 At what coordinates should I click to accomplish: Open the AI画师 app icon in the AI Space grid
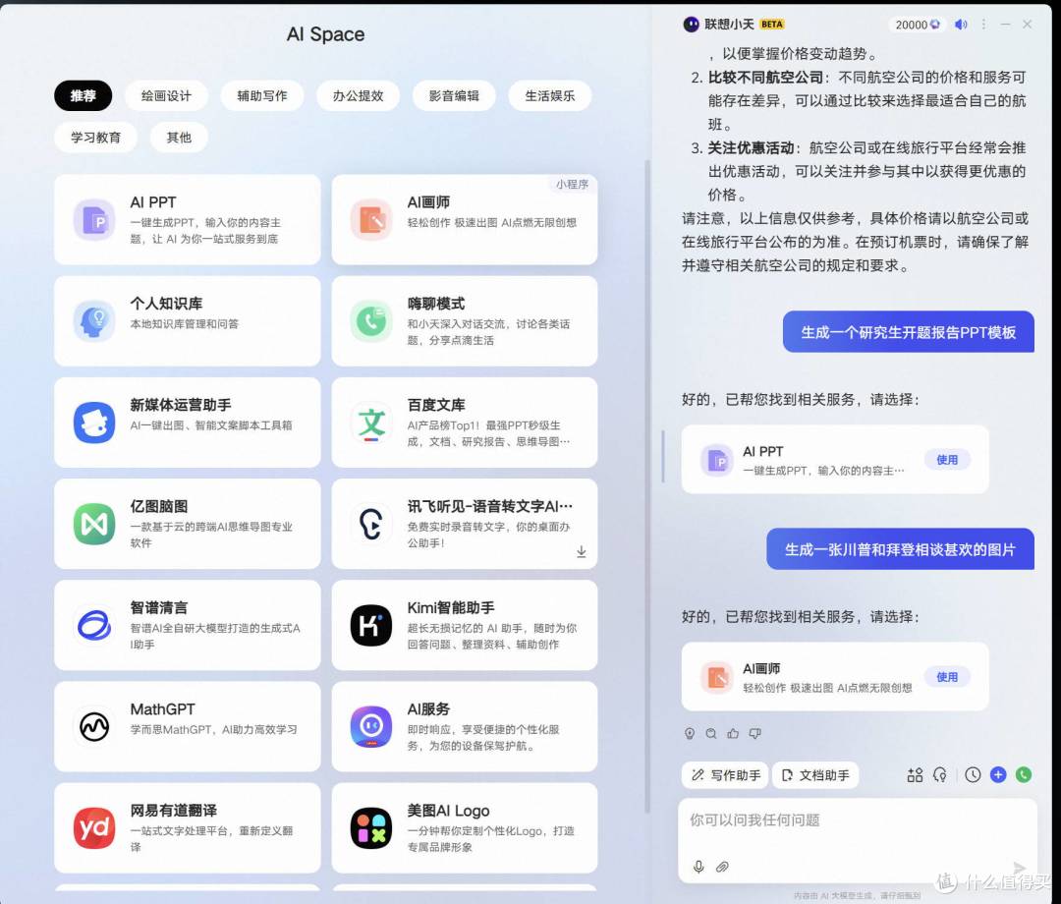coord(370,219)
